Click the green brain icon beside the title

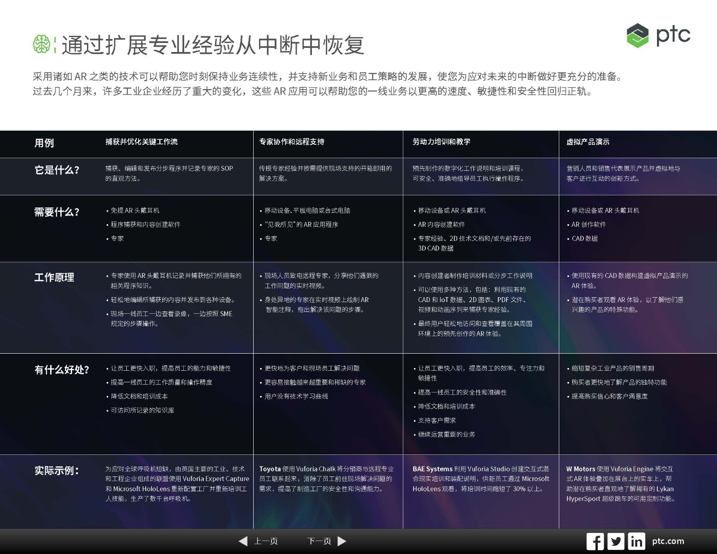tap(41, 44)
